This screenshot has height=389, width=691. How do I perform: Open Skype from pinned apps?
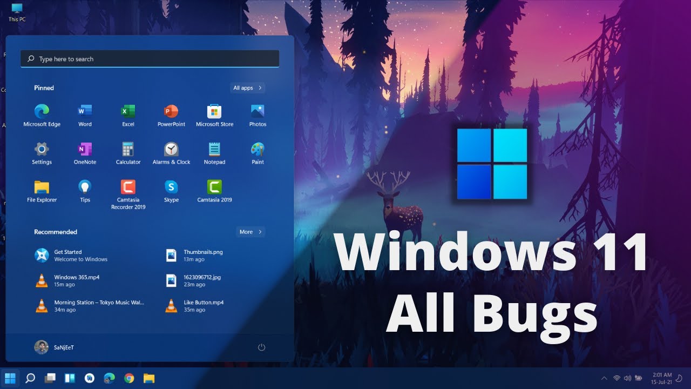tap(171, 191)
